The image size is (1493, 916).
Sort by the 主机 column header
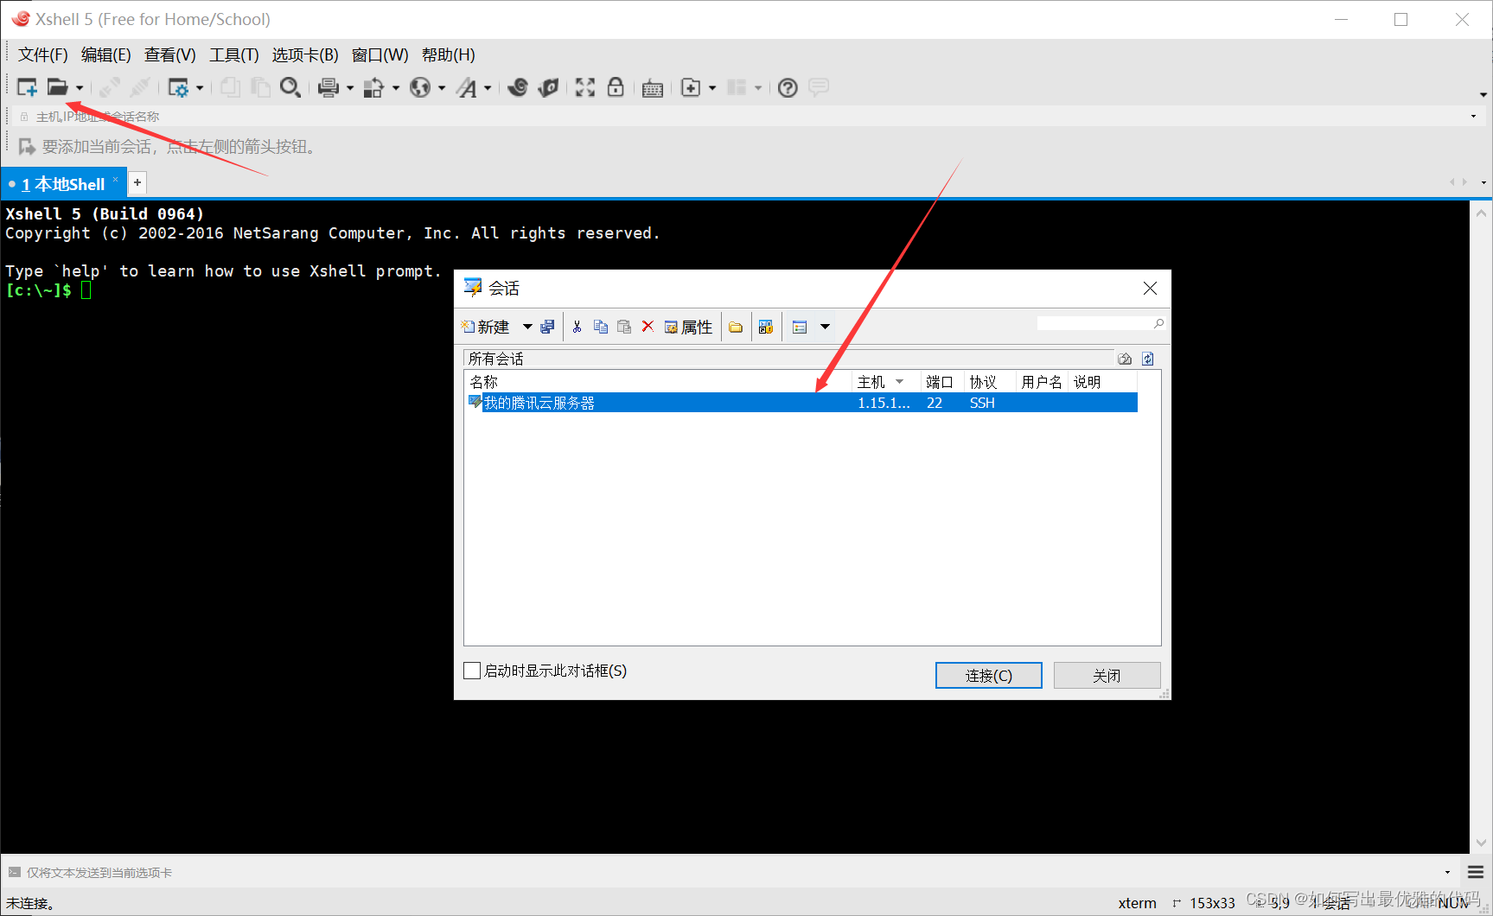pos(885,382)
